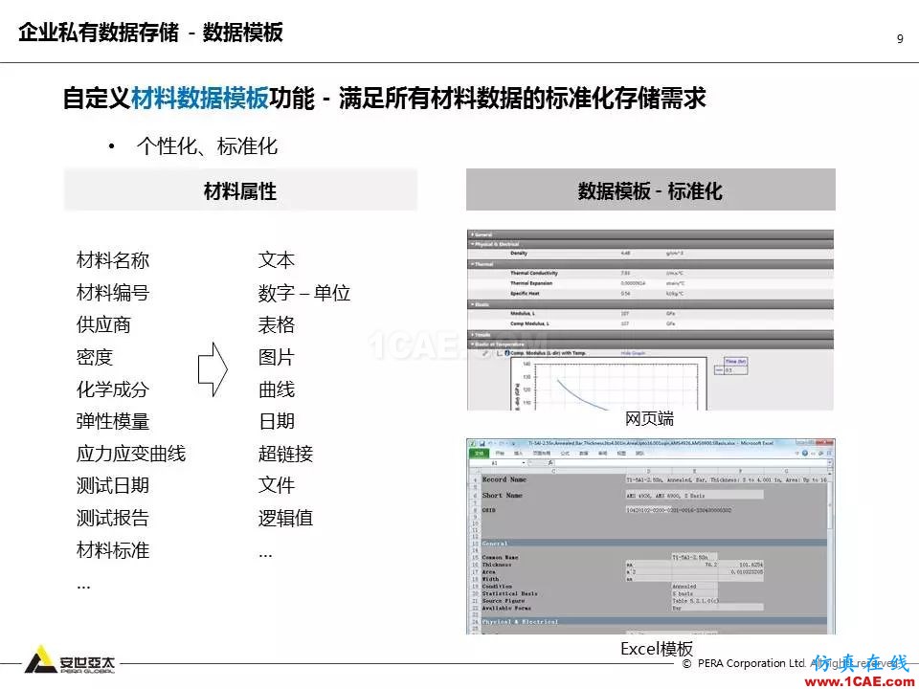Click the 弹性模量 list item
This screenshot has height=689, width=919.
pos(113,421)
